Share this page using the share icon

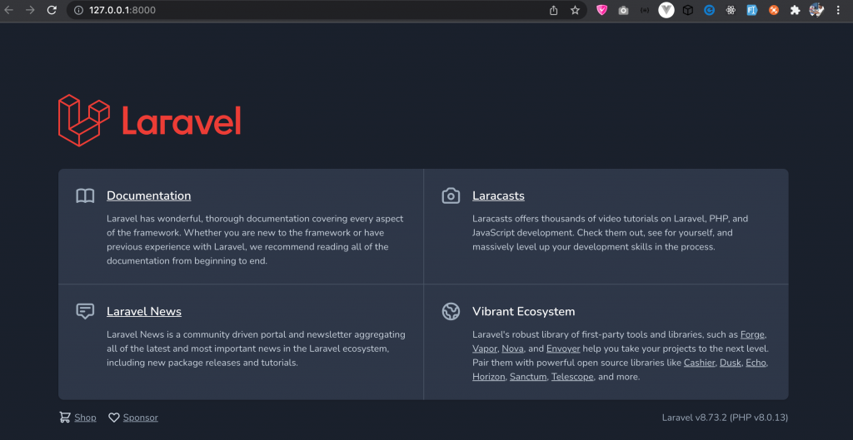pyautogui.click(x=554, y=10)
